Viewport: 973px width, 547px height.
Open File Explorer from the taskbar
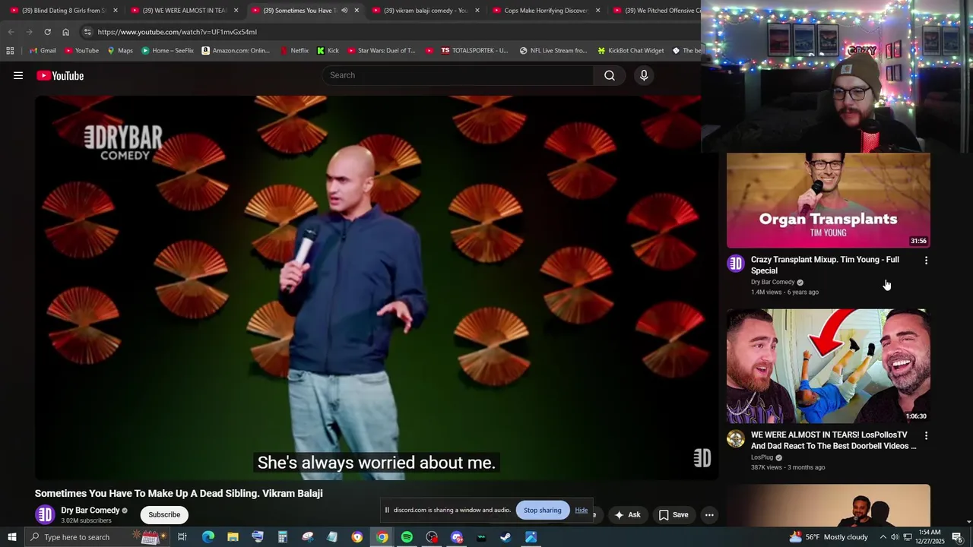(233, 537)
